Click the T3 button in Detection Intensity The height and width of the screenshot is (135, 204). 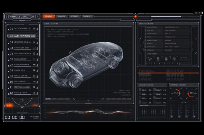187,116
